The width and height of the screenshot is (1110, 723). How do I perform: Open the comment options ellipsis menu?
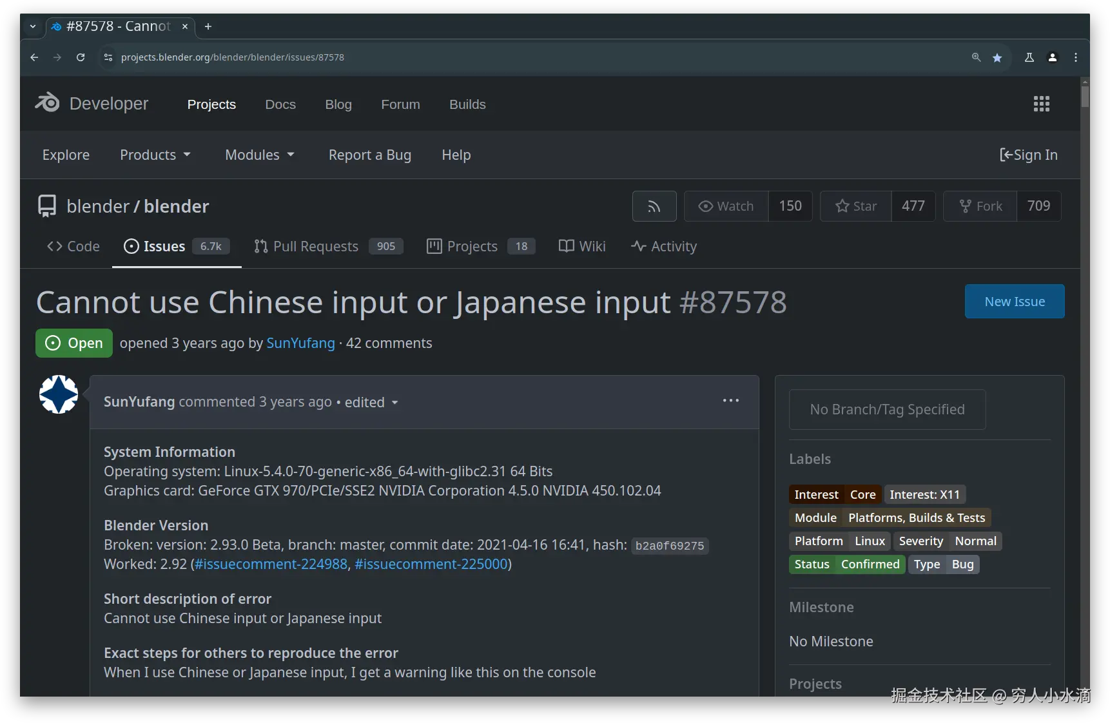coord(730,401)
